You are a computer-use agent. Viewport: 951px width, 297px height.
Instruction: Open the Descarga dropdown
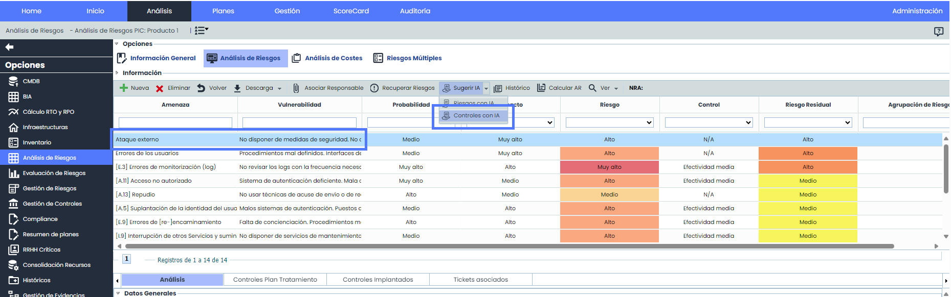pyautogui.click(x=279, y=88)
